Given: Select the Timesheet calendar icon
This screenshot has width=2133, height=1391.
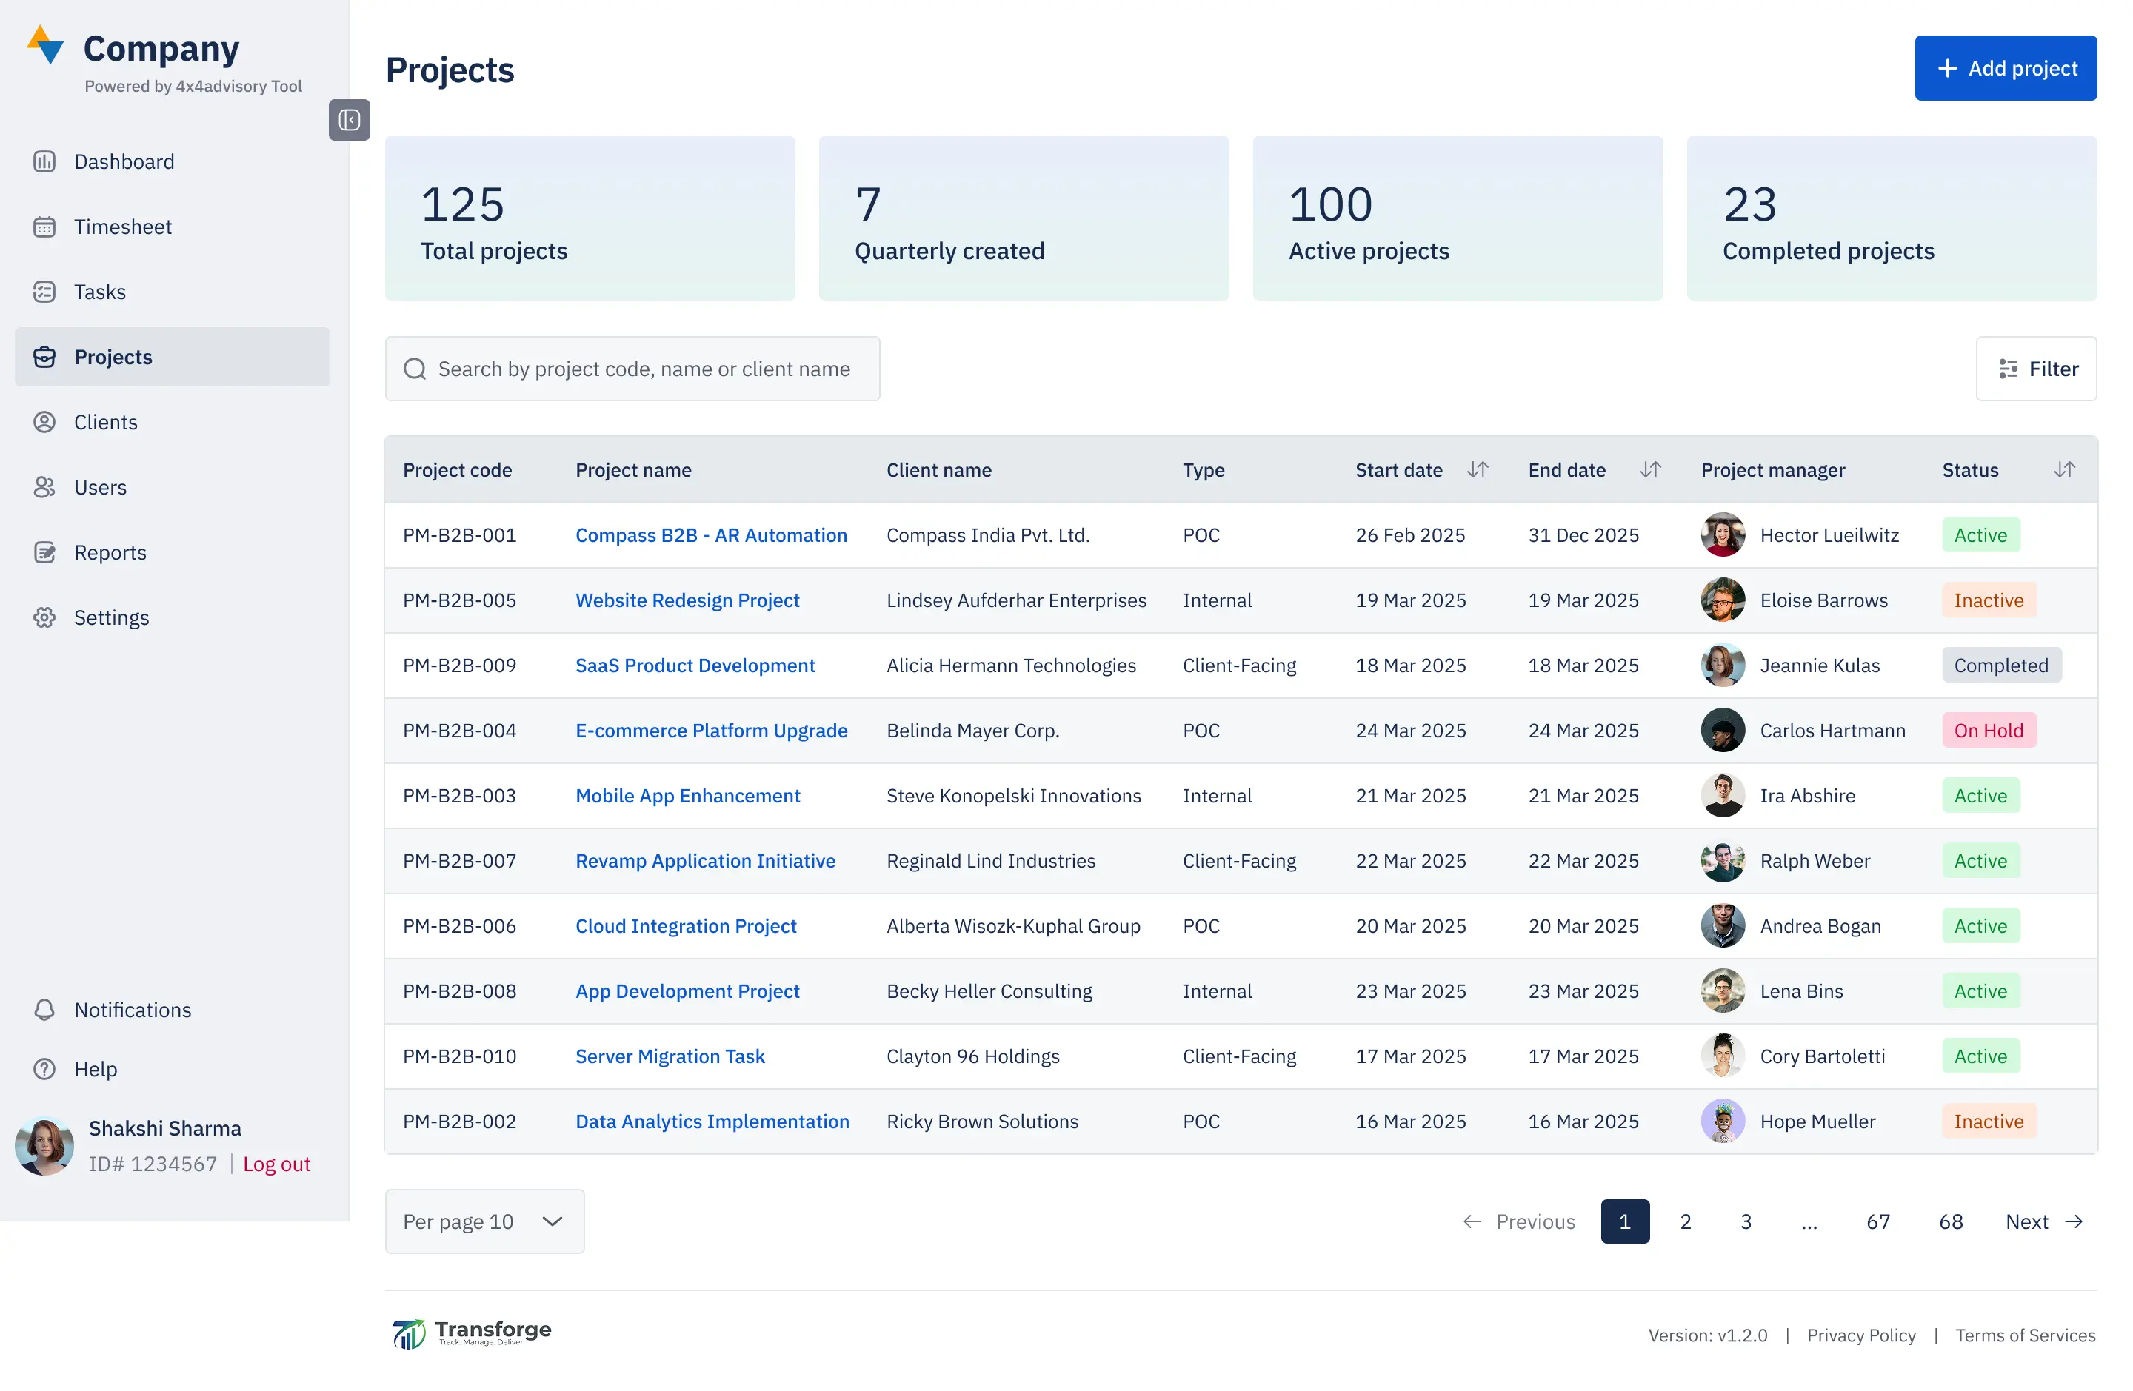Looking at the screenshot, I should (45, 227).
